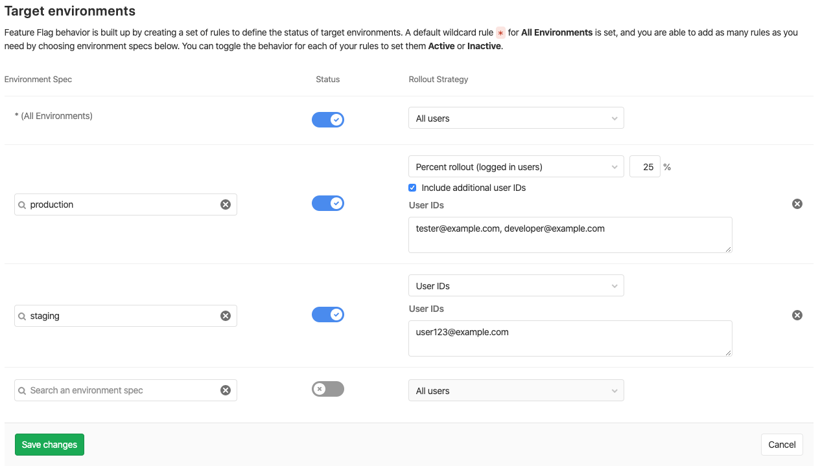Toggle All Environments status switch

[328, 120]
